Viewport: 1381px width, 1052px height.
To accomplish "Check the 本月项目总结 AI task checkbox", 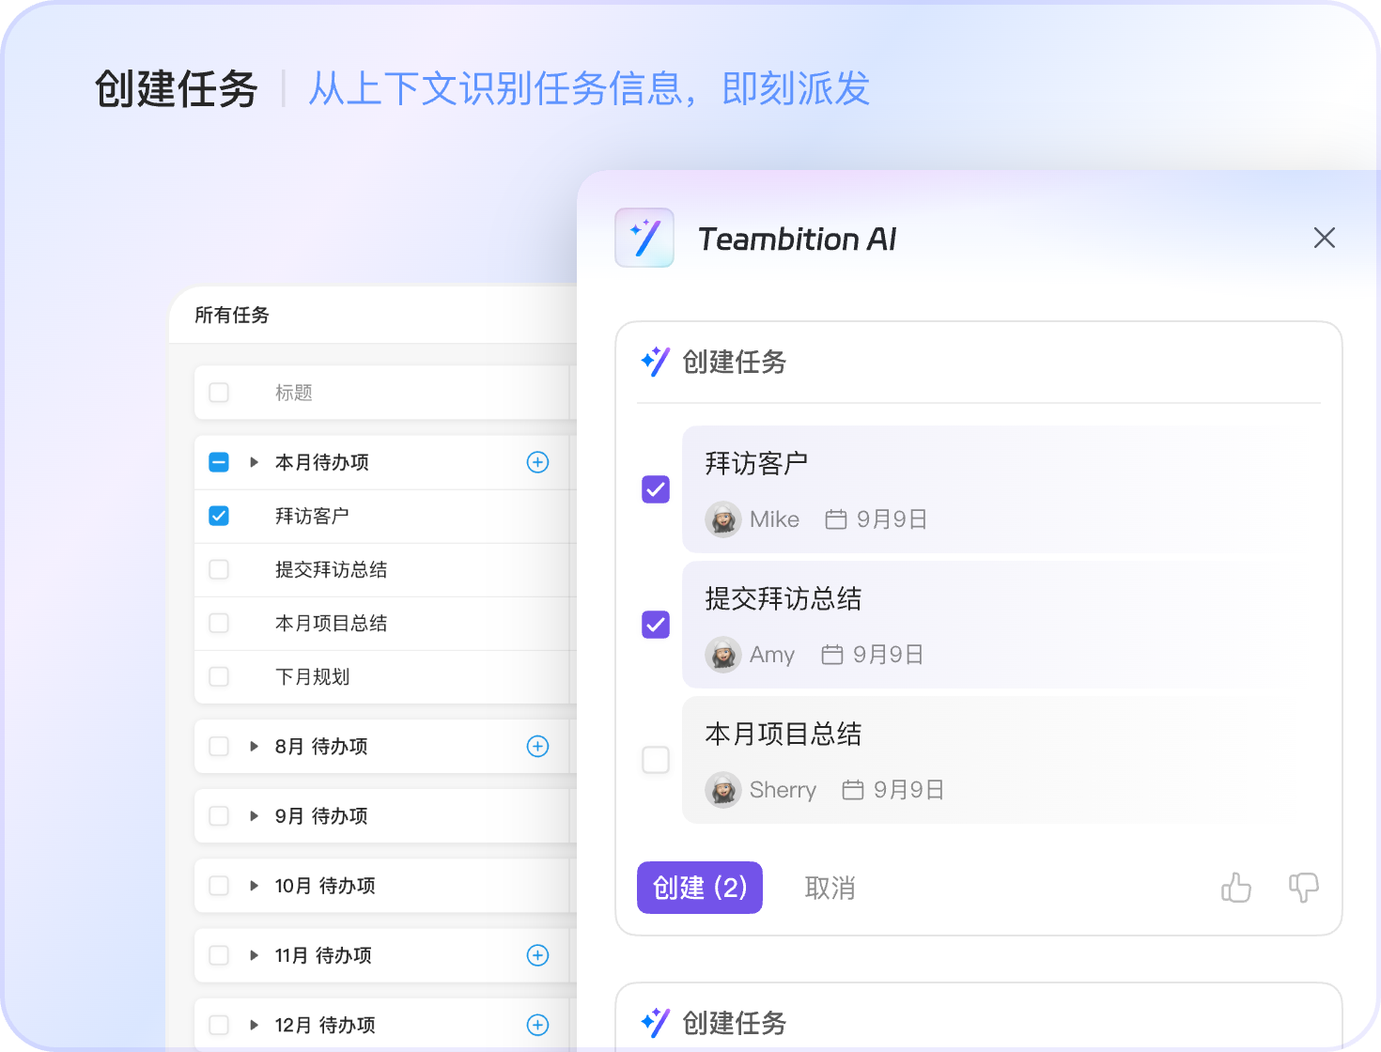I will (x=656, y=760).
